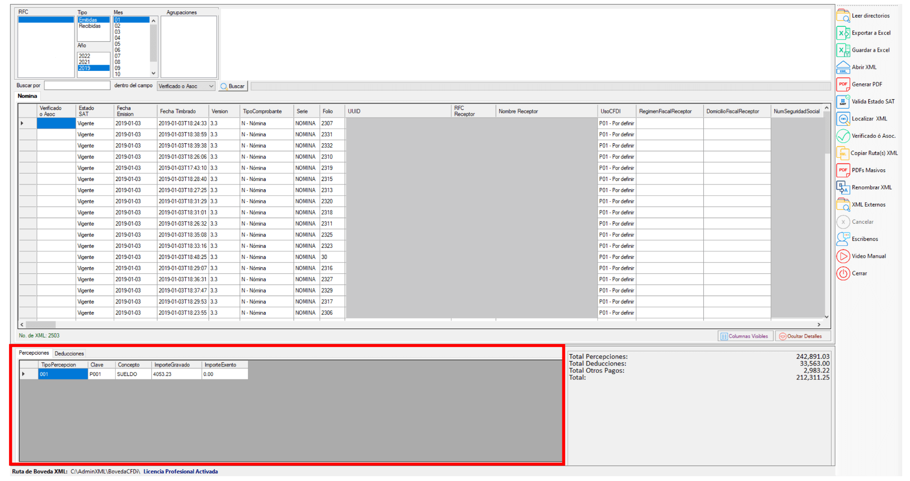Open XML with Abrir XML icon
The height and width of the screenshot is (481, 910).
(843, 67)
